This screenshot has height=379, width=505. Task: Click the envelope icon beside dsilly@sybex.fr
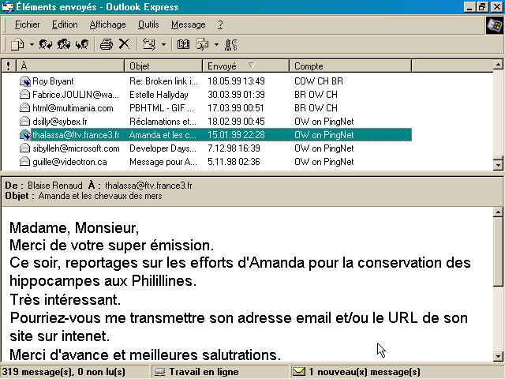(x=24, y=121)
